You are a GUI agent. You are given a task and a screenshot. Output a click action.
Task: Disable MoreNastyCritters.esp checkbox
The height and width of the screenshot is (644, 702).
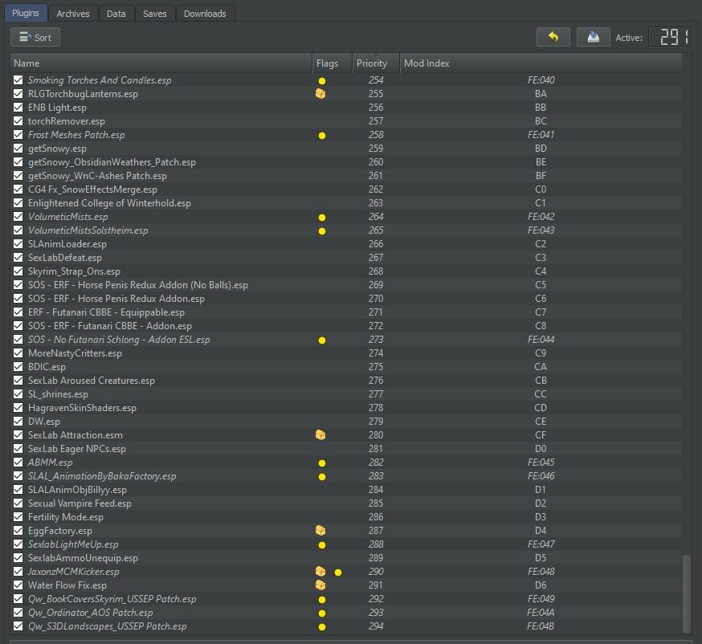tap(18, 353)
